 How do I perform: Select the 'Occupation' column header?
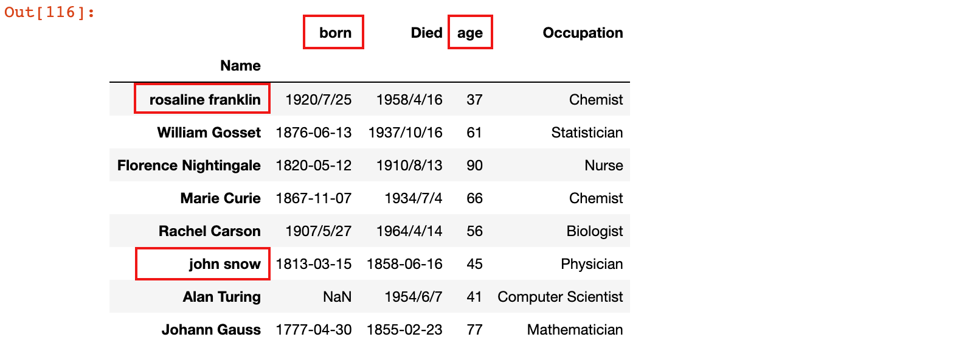coord(583,33)
